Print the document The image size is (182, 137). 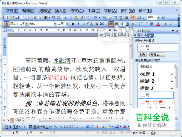point(34,18)
